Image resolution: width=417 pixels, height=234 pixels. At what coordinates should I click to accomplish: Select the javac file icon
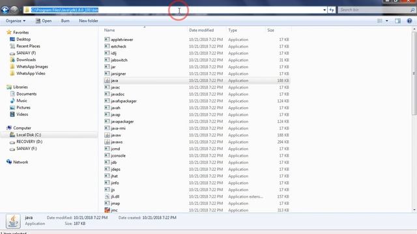click(x=107, y=87)
